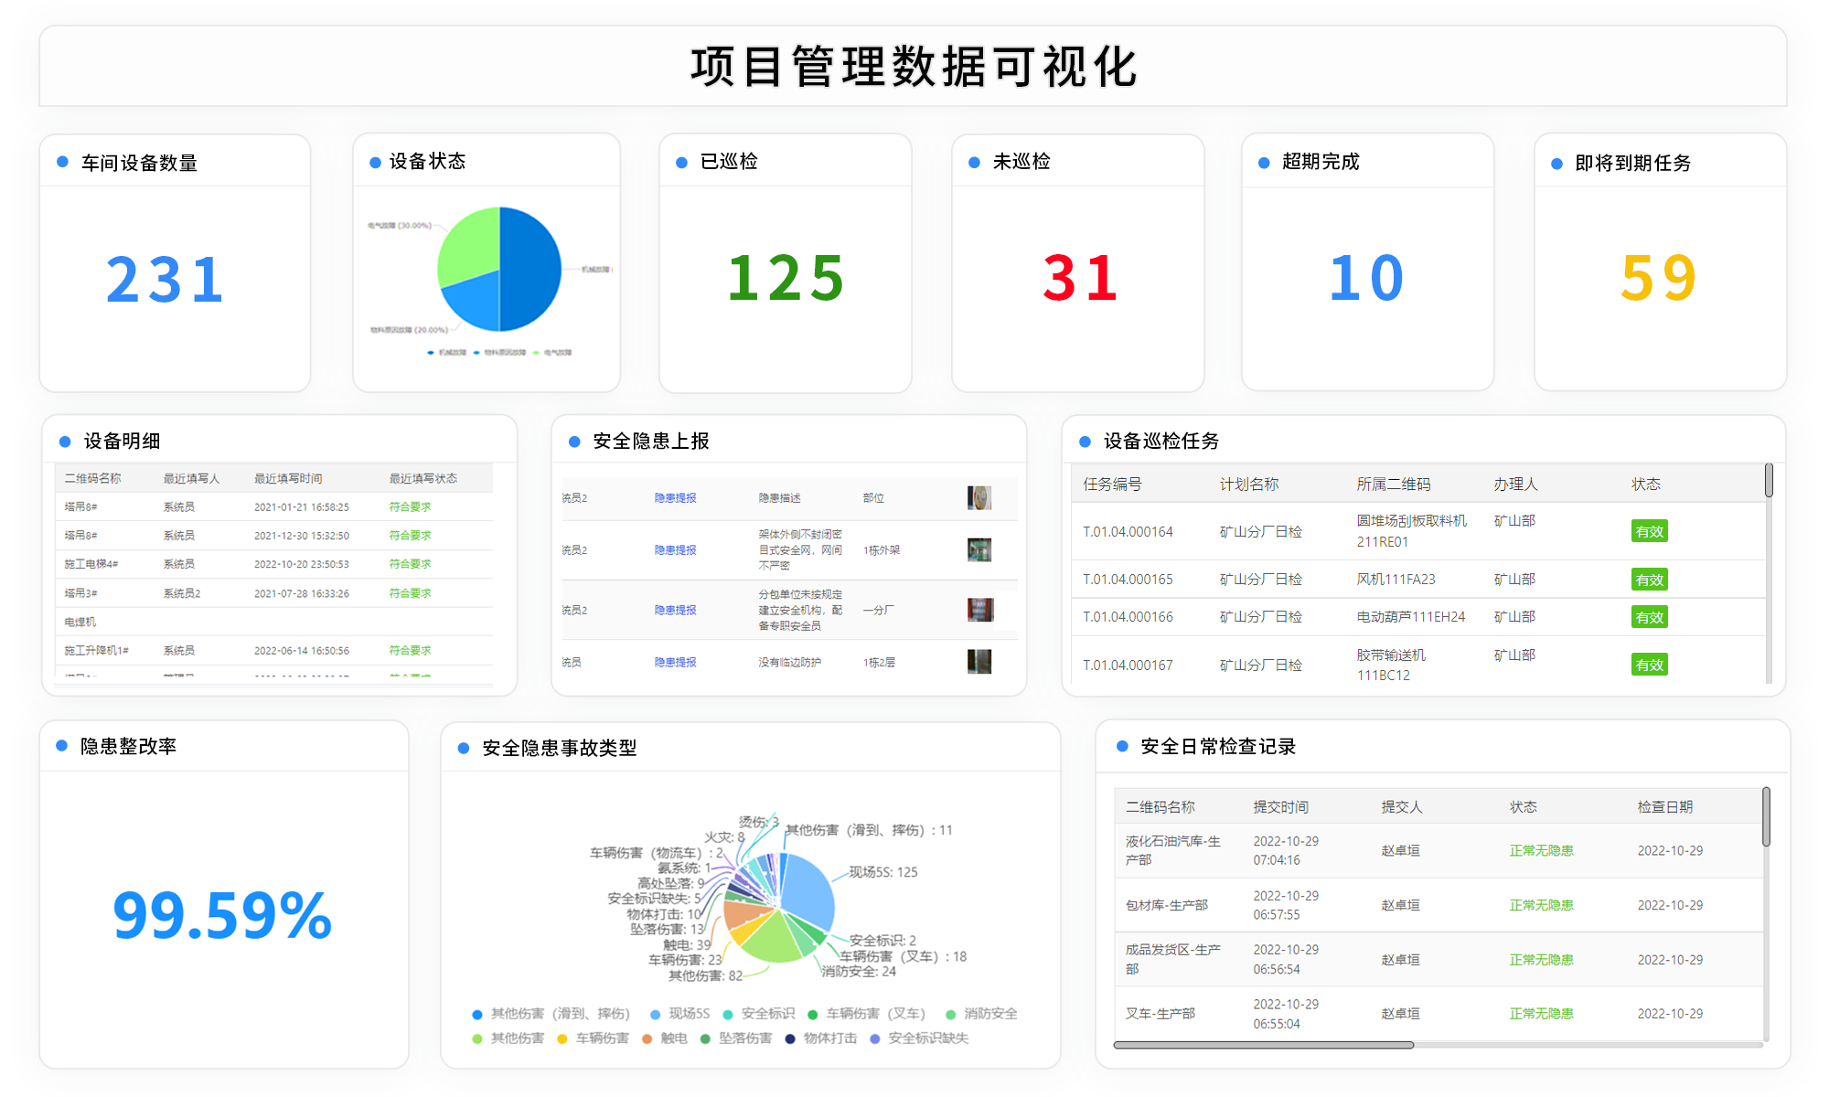Open the thumbnail in the 一分厂 hazard row
Image resolution: width=1829 pixels, height=1097 pixels.
tap(979, 610)
